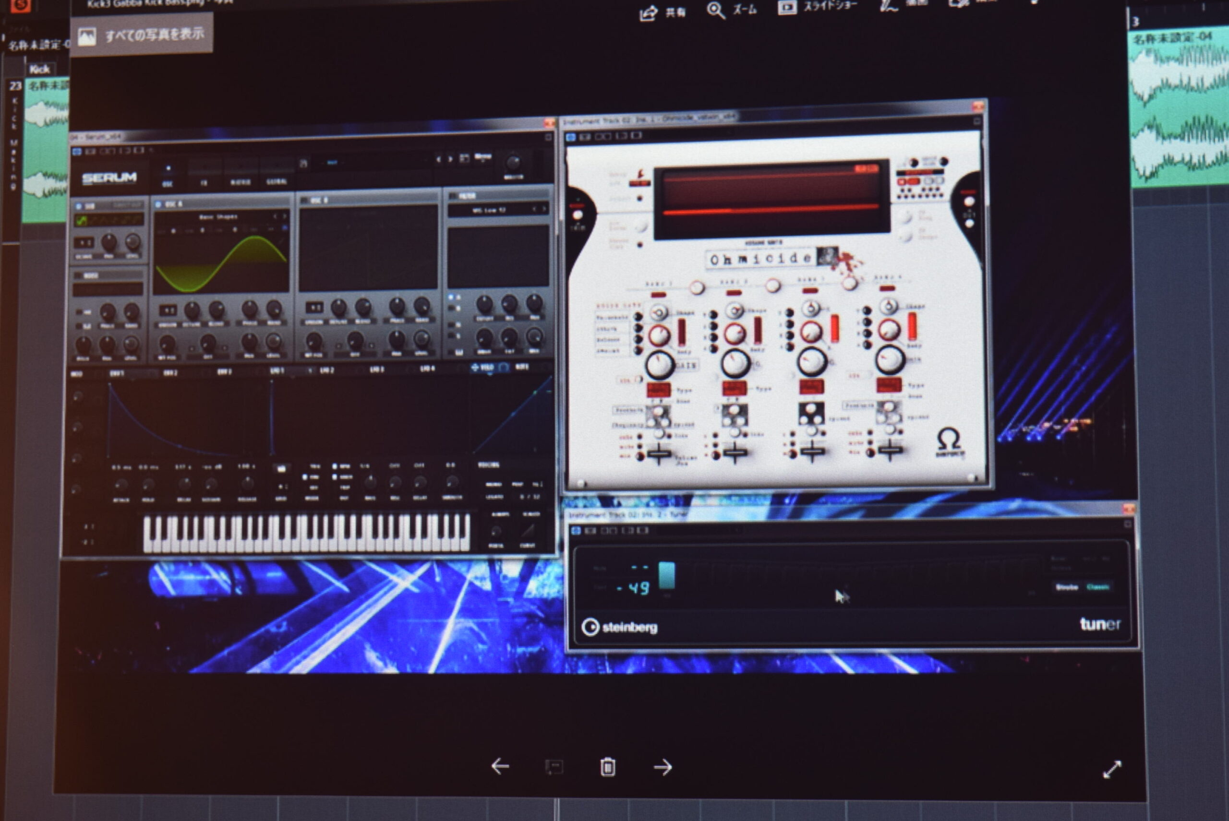Select Classic mode in Steinberg tuner

1097,587
